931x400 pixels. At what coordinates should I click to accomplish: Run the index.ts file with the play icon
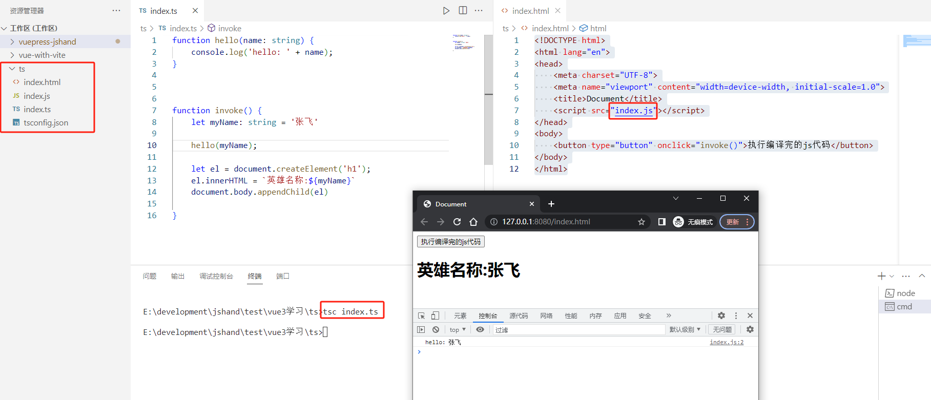tap(446, 11)
